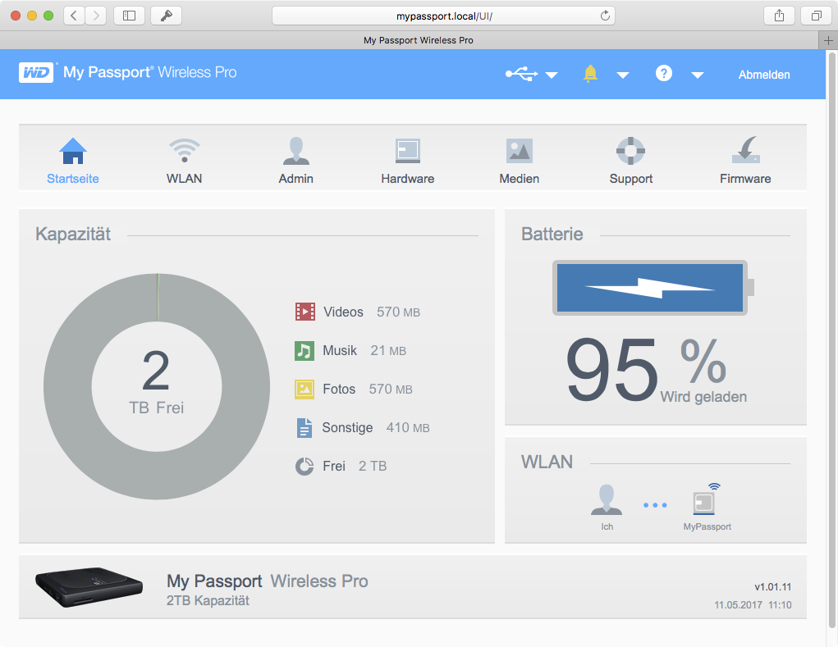The image size is (838, 647).
Task: Open the USB device icon menu
Action: click(x=522, y=74)
